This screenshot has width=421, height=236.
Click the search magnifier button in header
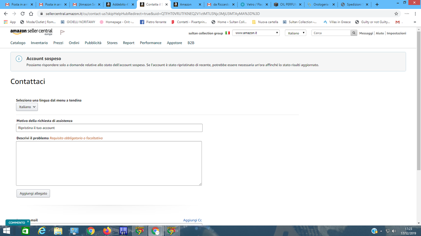coord(354,33)
